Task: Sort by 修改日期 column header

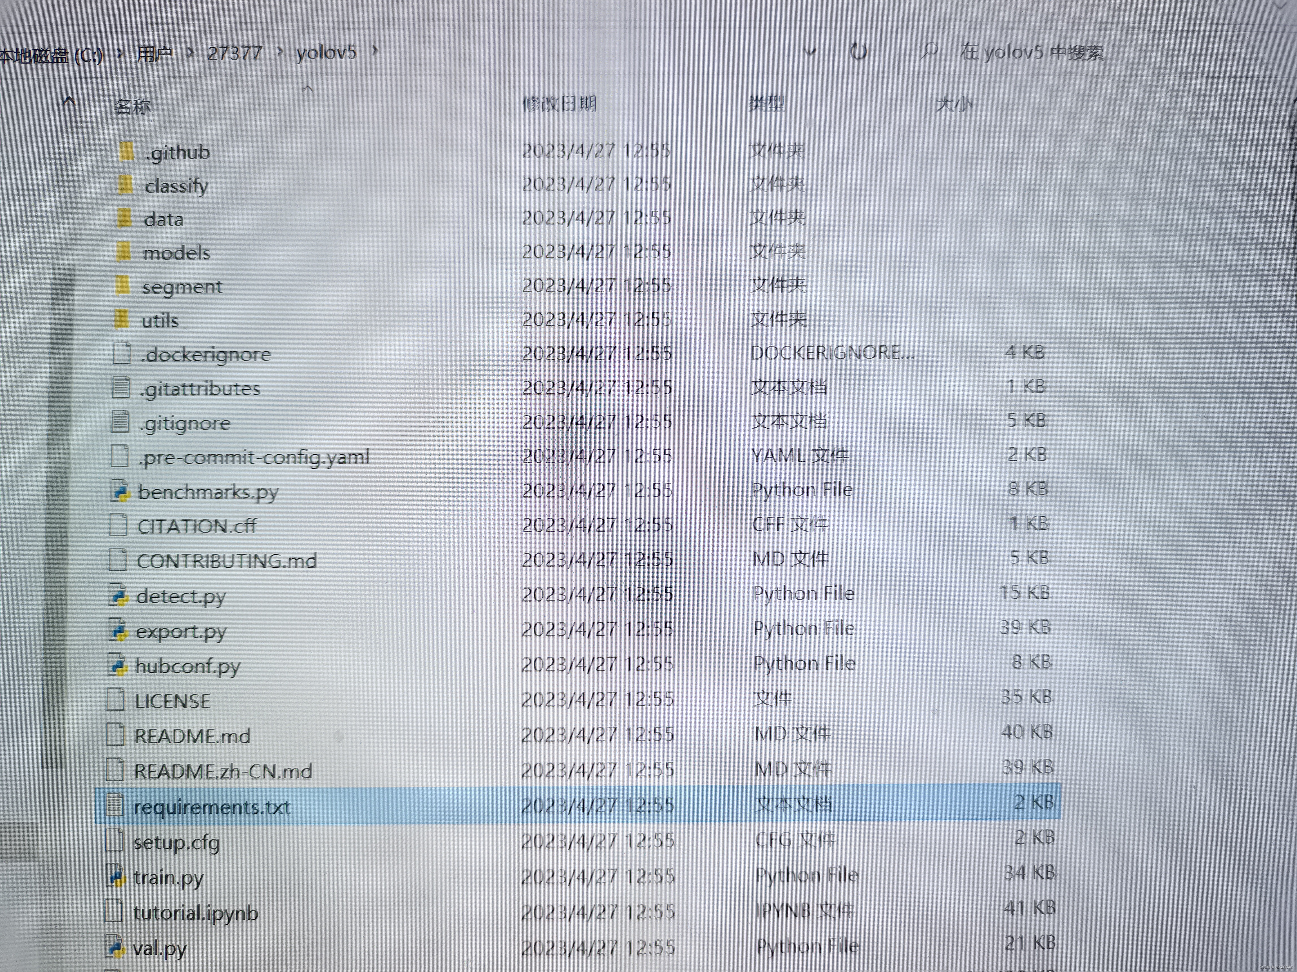Action: [x=559, y=104]
